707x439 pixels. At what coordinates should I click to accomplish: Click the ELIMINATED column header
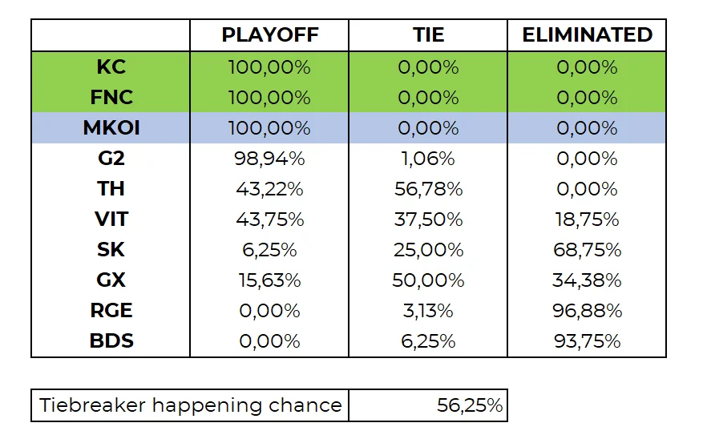point(587,35)
